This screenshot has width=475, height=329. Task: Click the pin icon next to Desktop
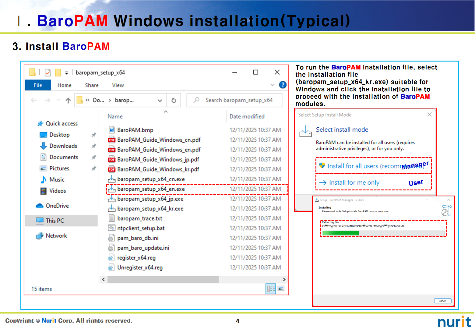(x=94, y=135)
